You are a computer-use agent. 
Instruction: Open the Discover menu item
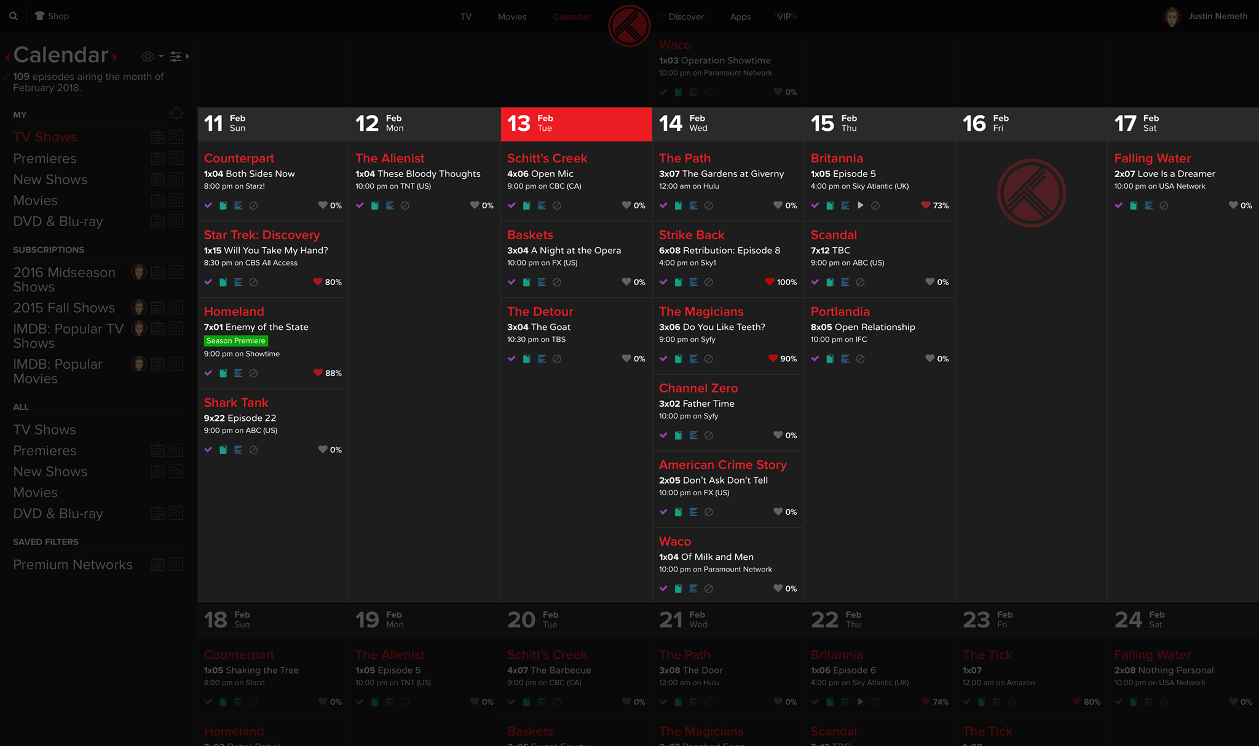[x=686, y=17]
